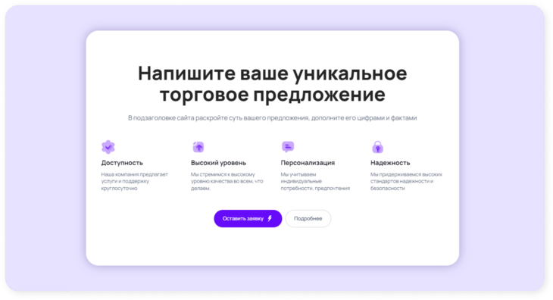Click the chat bubble icon above Персонализация
This screenshot has width=553, height=300.
pos(288,147)
